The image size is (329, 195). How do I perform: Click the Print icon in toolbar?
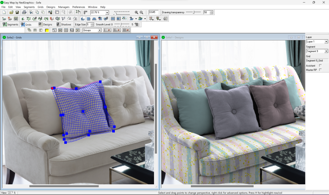pyautogui.click(x=24, y=13)
